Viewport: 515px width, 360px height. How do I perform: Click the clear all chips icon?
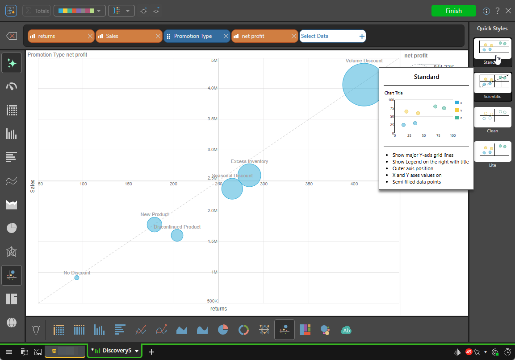[x=12, y=36]
